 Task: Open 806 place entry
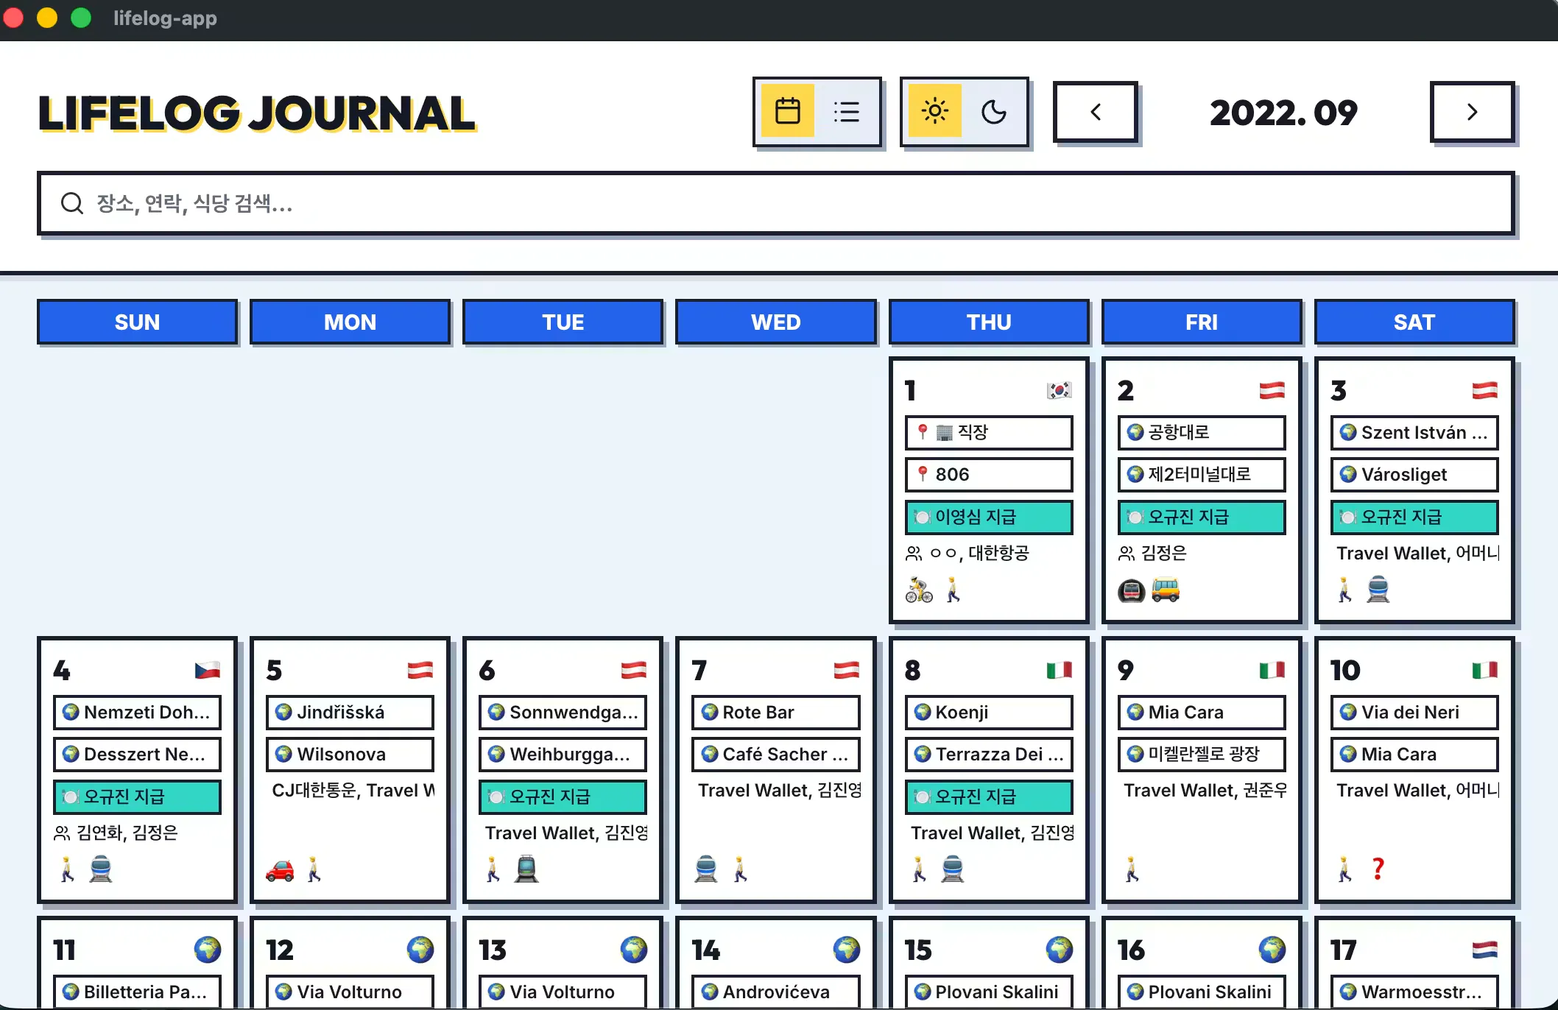coord(989,474)
